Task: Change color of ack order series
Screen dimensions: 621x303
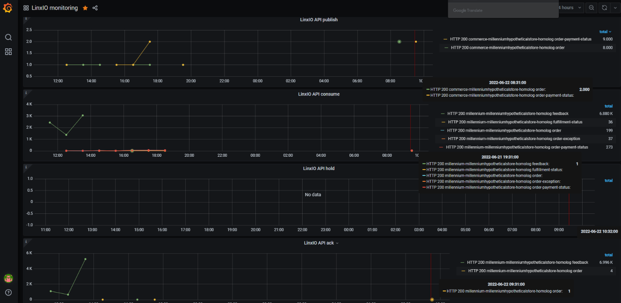Action: point(464,271)
